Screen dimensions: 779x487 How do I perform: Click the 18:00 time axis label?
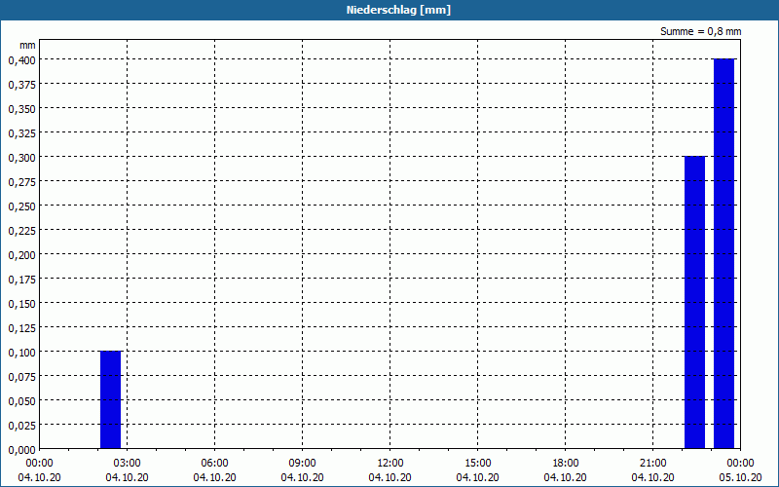566,464
